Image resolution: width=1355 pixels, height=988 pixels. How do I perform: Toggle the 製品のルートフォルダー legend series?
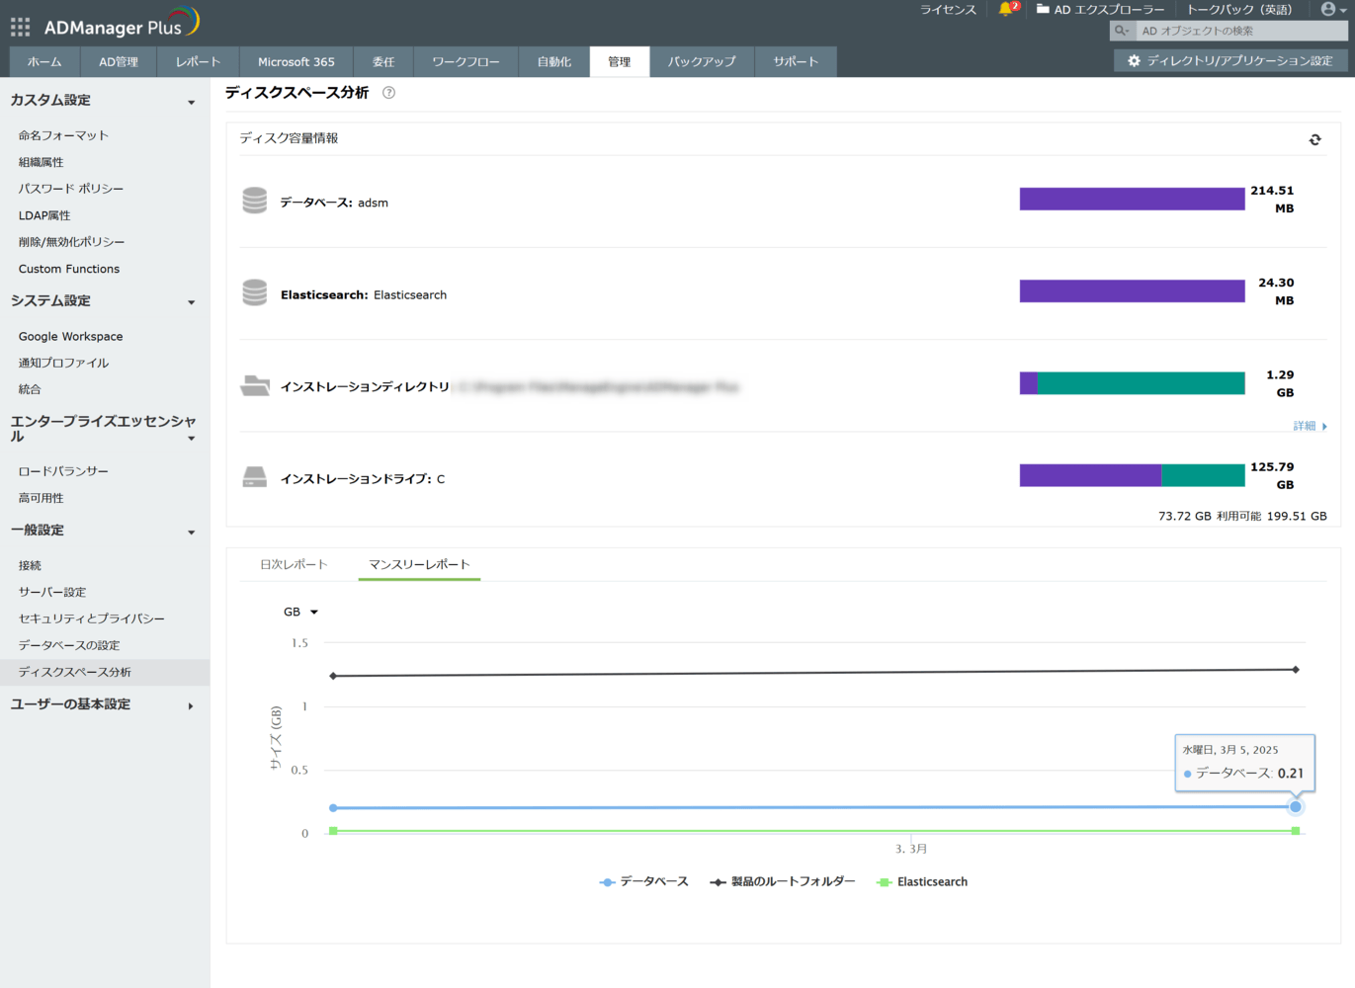coord(783,881)
